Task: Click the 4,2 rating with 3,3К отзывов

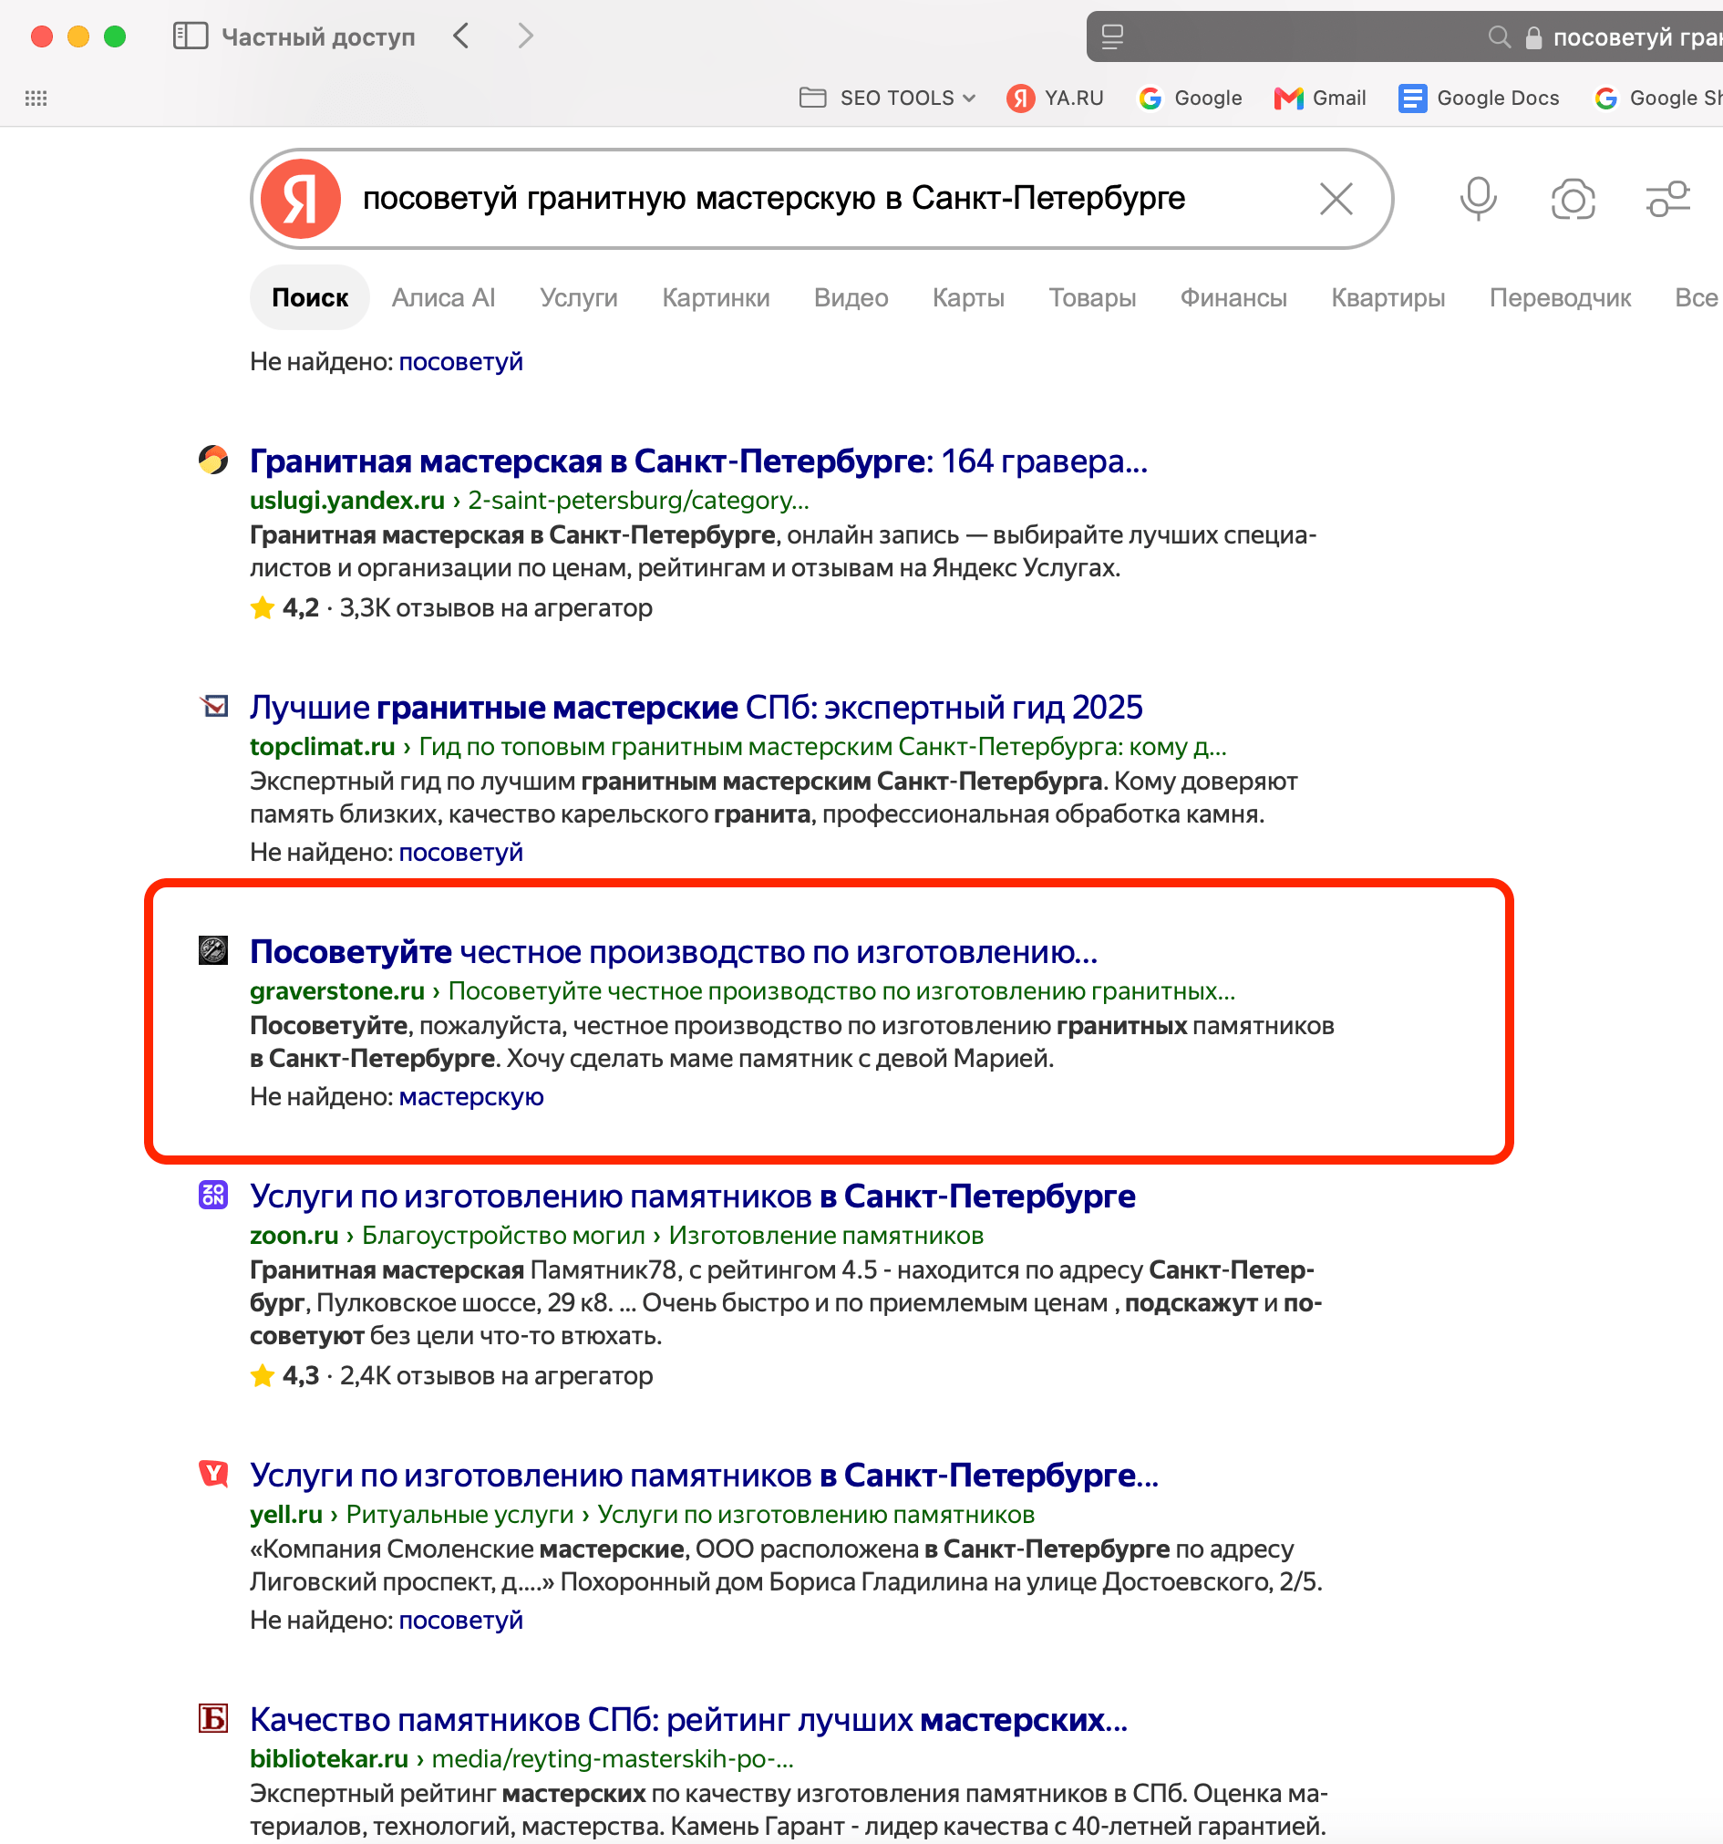Action: coord(450,608)
